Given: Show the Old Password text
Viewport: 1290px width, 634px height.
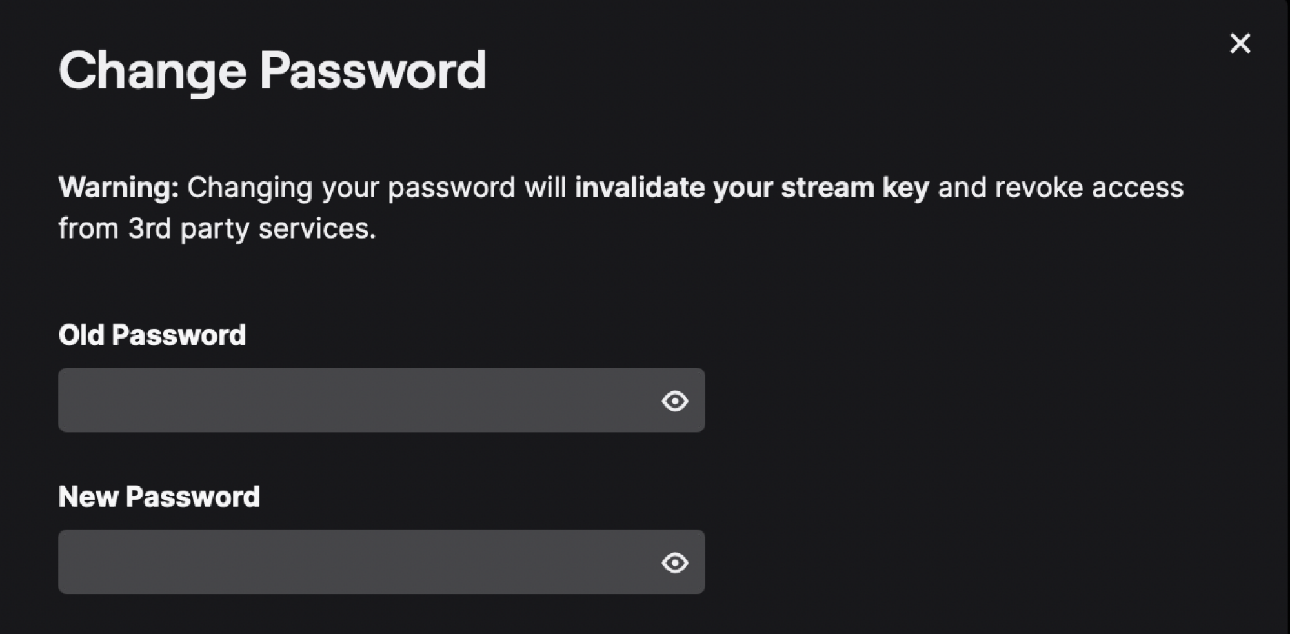Looking at the screenshot, I should 674,401.
